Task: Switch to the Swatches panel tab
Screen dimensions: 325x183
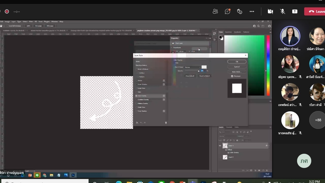Action: coord(228,32)
